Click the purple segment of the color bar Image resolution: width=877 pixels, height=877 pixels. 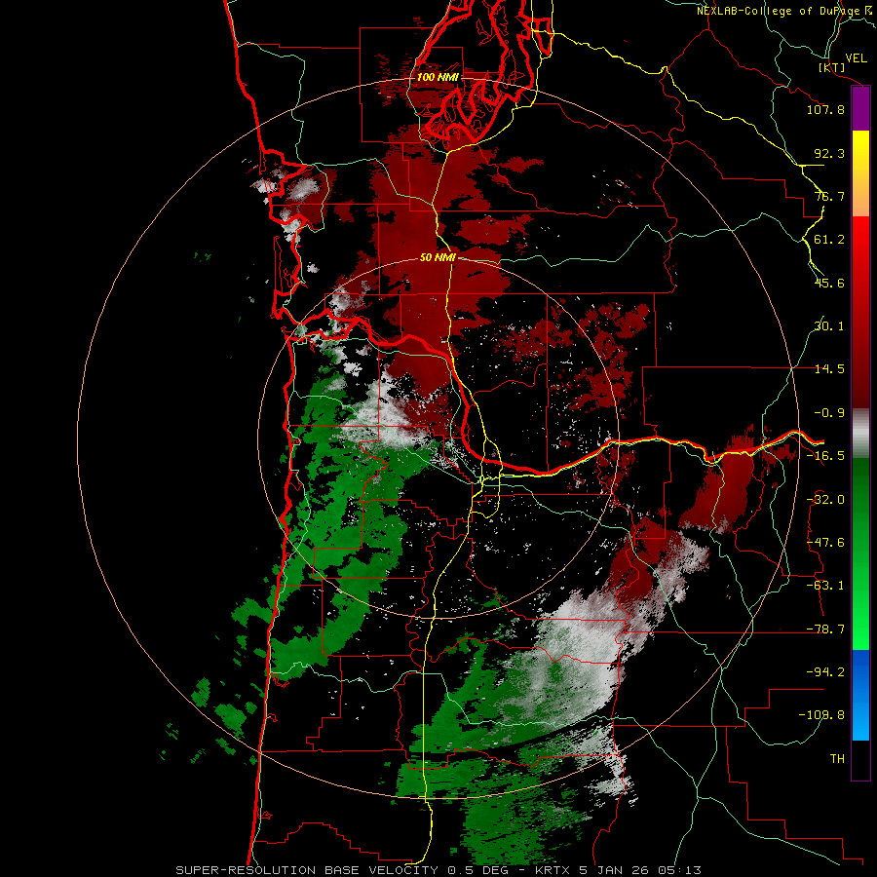point(860,109)
